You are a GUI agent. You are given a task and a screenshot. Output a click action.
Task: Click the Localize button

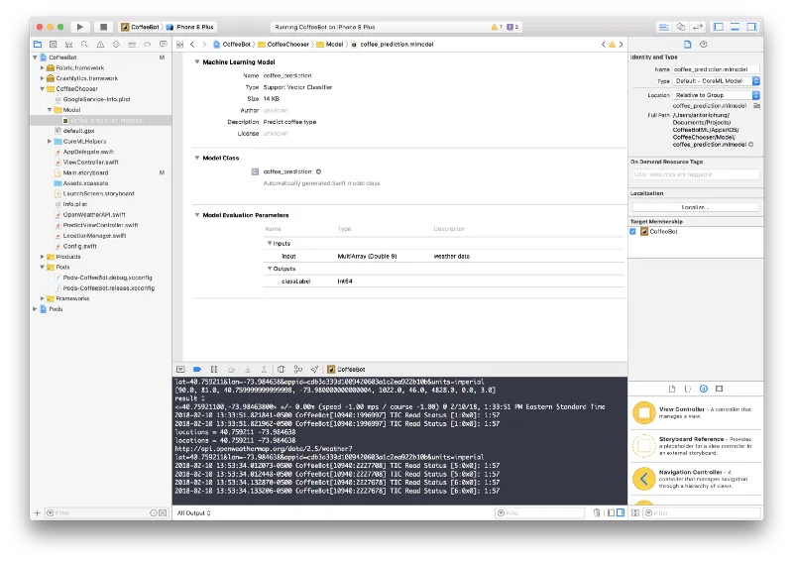point(696,207)
